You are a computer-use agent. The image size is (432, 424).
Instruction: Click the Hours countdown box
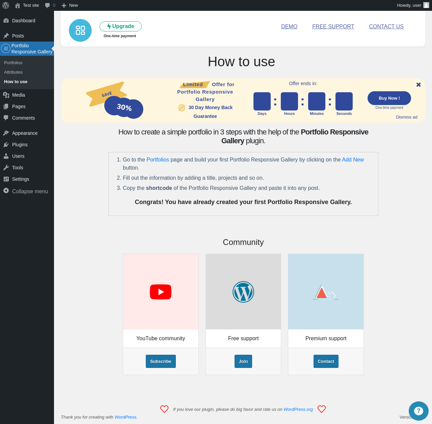click(x=289, y=101)
